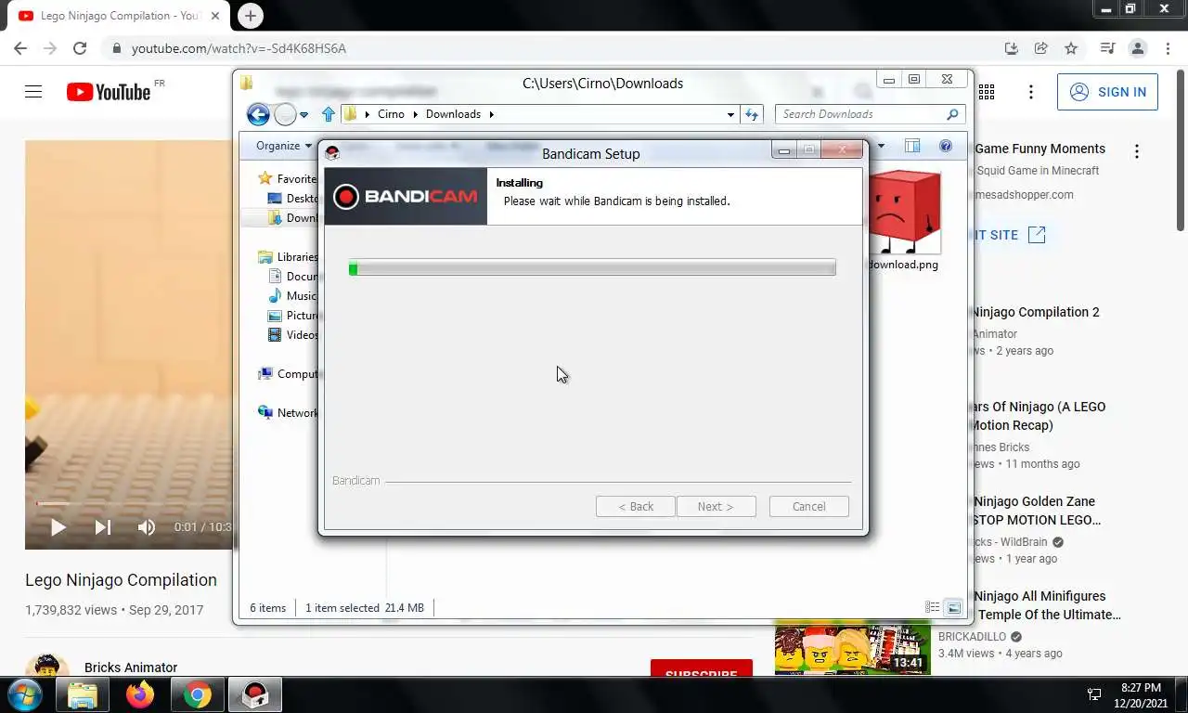Open Chrome three-dot menu

(x=1168, y=48)
